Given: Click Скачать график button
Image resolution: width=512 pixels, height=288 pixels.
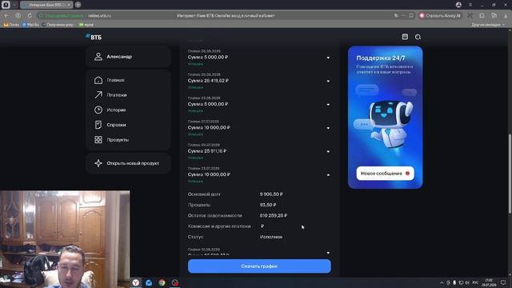Looking at the screenshot, I should [x=259, y=266].
